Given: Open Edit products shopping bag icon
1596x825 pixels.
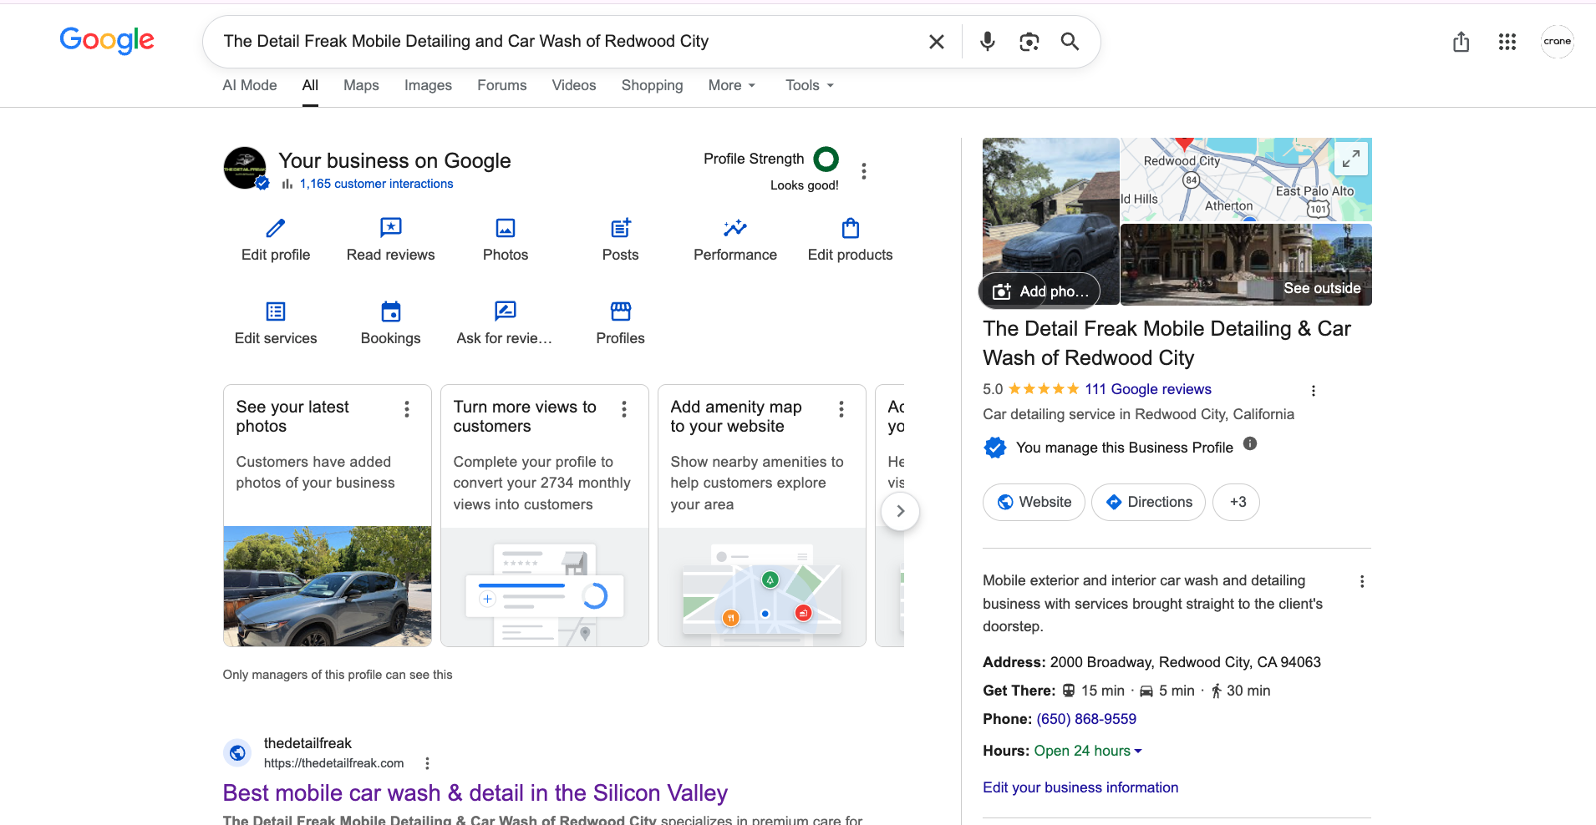Looking at the screenshot, I should point(851,228).
